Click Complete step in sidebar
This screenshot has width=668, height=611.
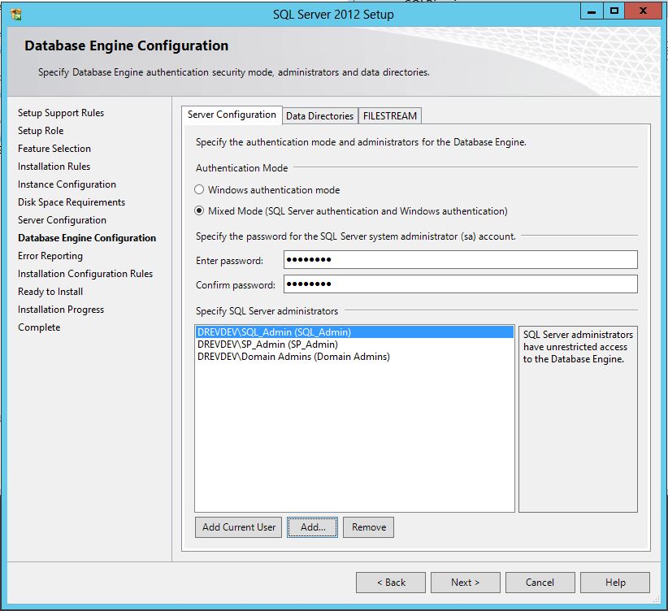point(39,327)
